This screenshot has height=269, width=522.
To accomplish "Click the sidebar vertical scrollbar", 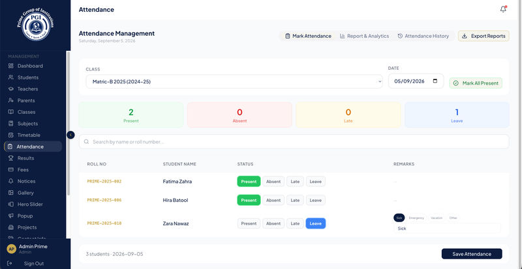I will click(x=69, y=123).
